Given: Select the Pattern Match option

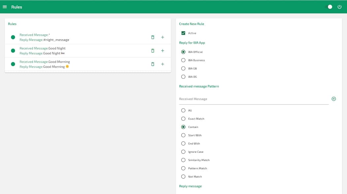Looking at the screenshot, I should point(183,168).
